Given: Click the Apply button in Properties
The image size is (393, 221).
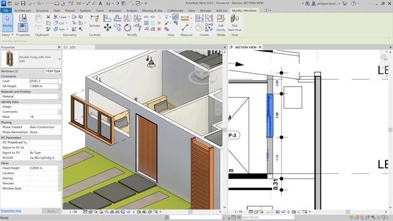Looking at the screenshot, I should pos(51,211).
